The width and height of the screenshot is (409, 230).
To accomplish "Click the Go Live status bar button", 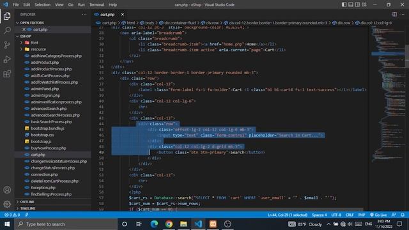I will click(x=378, y=215).
